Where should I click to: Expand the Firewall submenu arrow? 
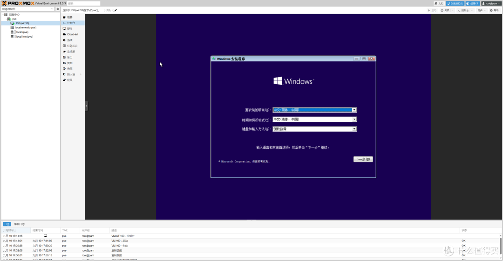point(81,74)
